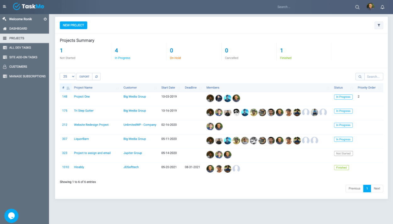Click the table refresh icon
The height and width of the screenshot is (224, 393).
coord(97,76)
